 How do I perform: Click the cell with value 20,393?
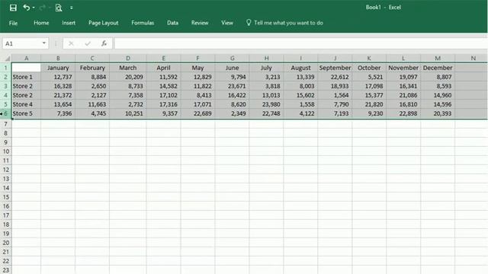(x=438, y=113)
